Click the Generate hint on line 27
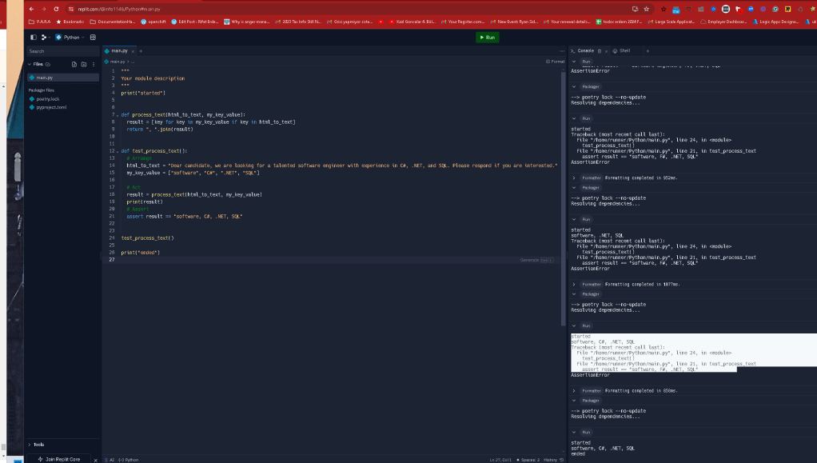Viewport: 817px width, 463px height. pos(536,260)
